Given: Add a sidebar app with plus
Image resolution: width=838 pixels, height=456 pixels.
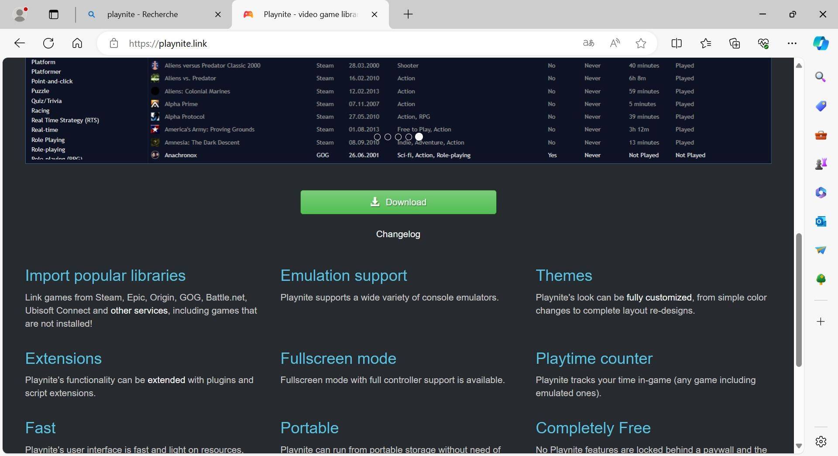Looking at the screenshot, I should (821, 322).
